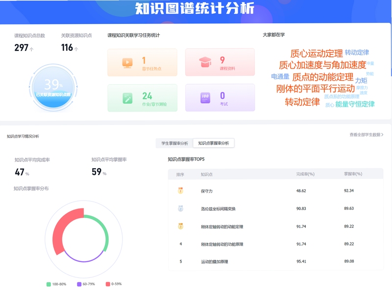This screenshot has width=392, height=291.
Task: Click the 39% linked resources gauge
Action: [x=53, y=87]
